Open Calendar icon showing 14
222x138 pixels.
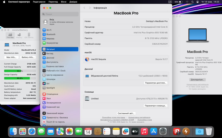click(88, 131)
